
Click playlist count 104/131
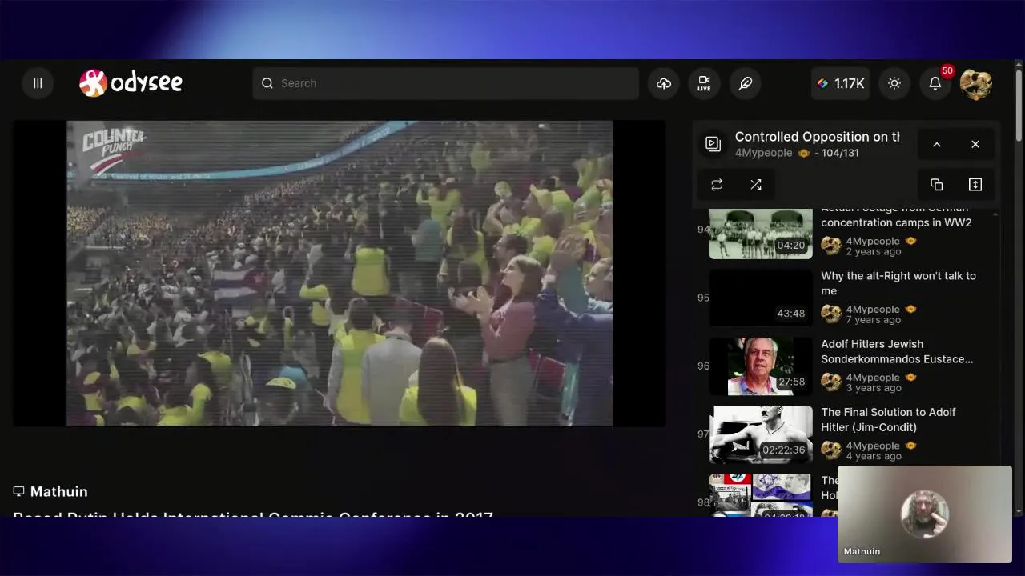[x=840, y=153]
